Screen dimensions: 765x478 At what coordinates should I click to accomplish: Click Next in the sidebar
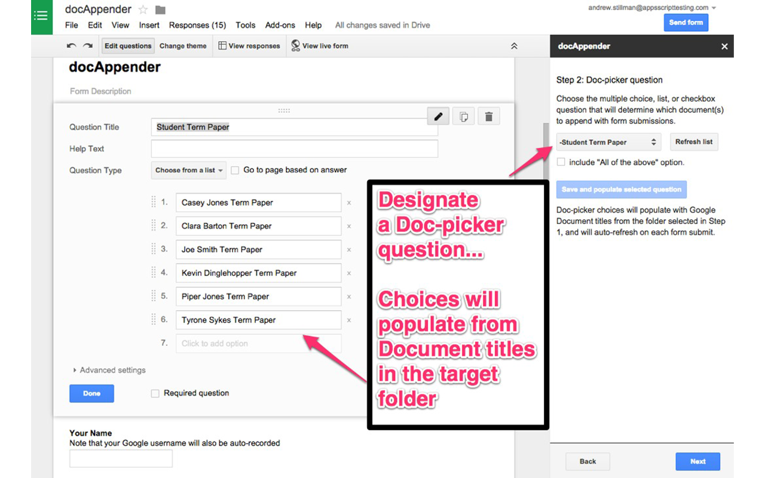[x=697, y=461]
